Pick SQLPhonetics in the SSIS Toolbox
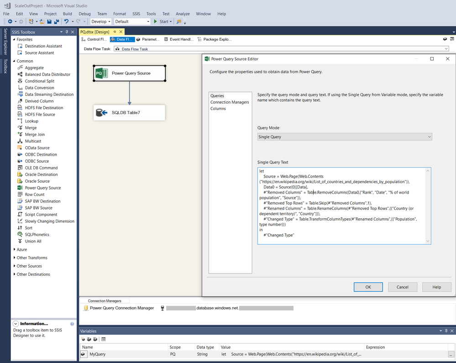 pos(37,235)
